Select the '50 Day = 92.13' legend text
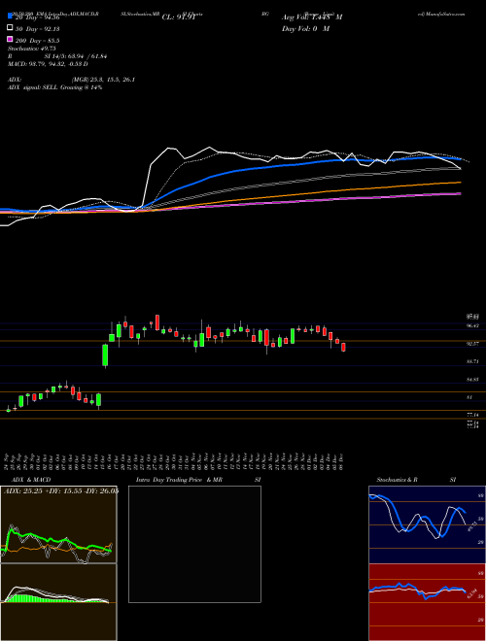Image resolution: width=486 pixels, height=641 pixels. tap(38, 29)
